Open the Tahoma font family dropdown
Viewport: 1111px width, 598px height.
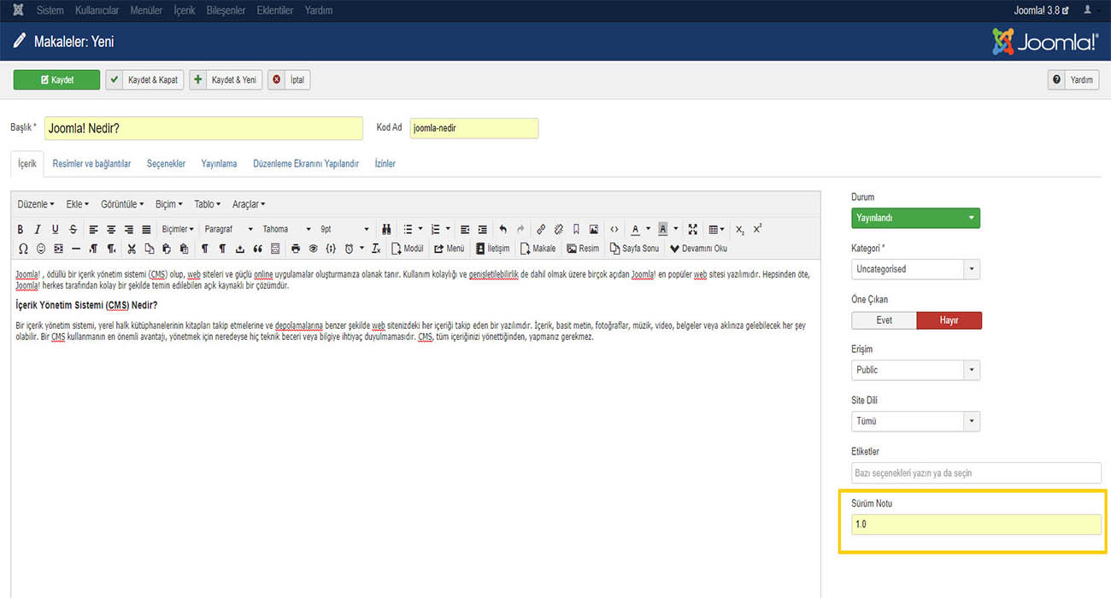tap(286, 229)
